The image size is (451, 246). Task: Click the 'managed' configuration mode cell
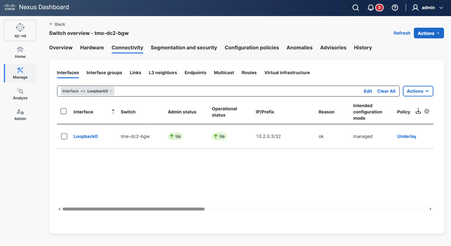363,136
